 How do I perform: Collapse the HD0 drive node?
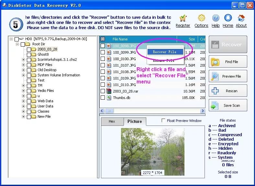click(x=11, y=39)
